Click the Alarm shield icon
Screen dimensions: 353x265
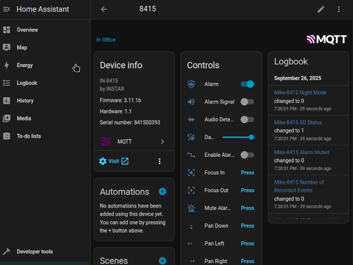point(191,84)
